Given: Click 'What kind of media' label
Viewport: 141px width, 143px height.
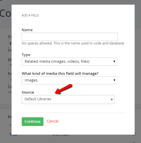Looking at the screenshot, I should pyautogui.click(x=60, y=73).
